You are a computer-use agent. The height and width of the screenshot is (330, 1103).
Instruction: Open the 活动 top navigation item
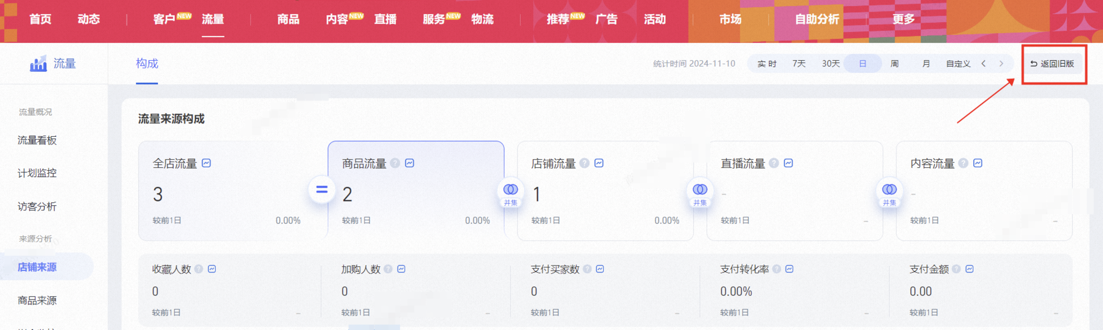coord(655,19)
